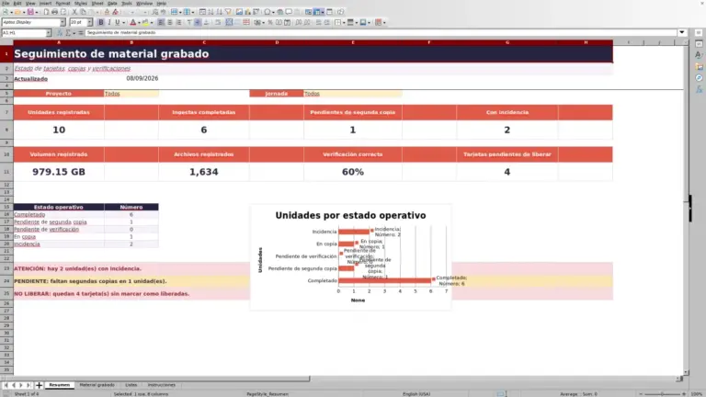The width and height of the screenshot is (706, 397).
Task: Open the Sidebar Navigator panel icon
Action: pyautogui.click(x=699, y=78)
